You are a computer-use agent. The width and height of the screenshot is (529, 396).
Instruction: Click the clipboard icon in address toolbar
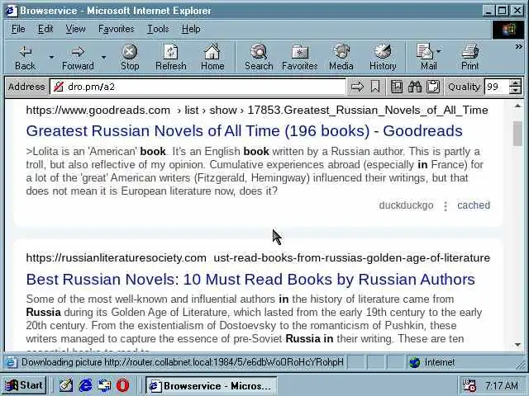433,87
